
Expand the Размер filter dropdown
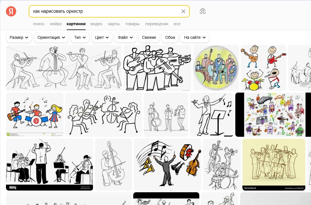click(x=19, y=37)
